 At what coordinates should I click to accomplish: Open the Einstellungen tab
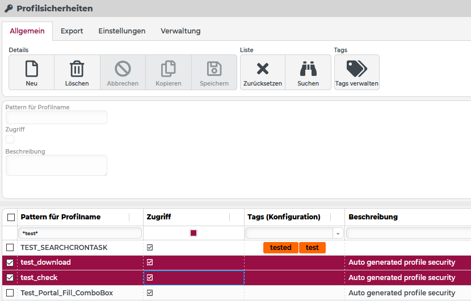point(122,31)
